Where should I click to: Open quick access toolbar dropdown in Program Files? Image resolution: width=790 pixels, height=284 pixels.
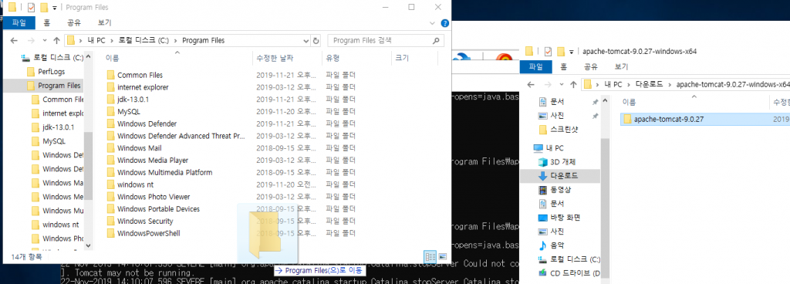coord(54,8)
